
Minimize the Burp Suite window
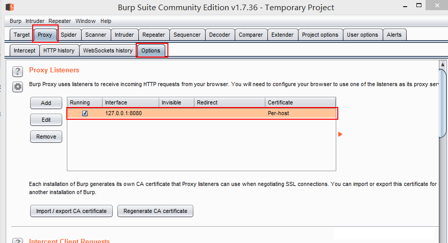(405, 6)
